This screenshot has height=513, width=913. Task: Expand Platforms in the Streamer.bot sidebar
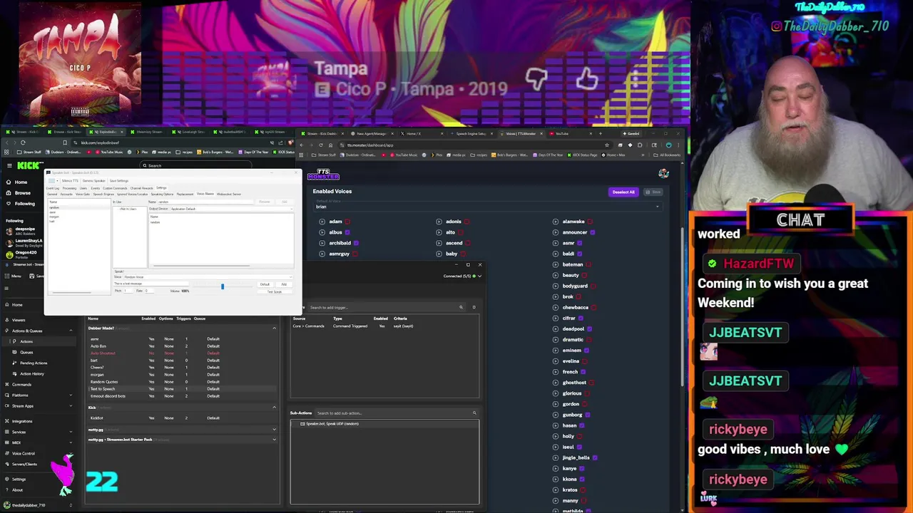70,395
